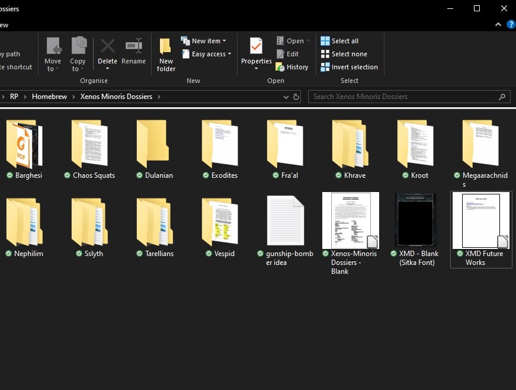Click Select all
This screenshot has width=516, height=390.
(339, 41)
